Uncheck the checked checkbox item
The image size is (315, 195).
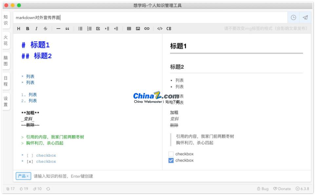(171, 160)
